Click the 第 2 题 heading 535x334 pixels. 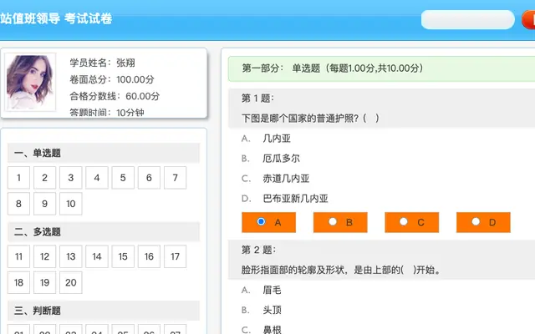(258, 250)
